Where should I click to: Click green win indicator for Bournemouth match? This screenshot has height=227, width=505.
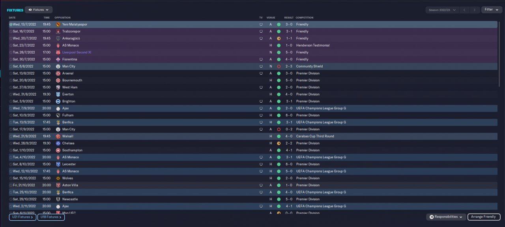[279, 81]
